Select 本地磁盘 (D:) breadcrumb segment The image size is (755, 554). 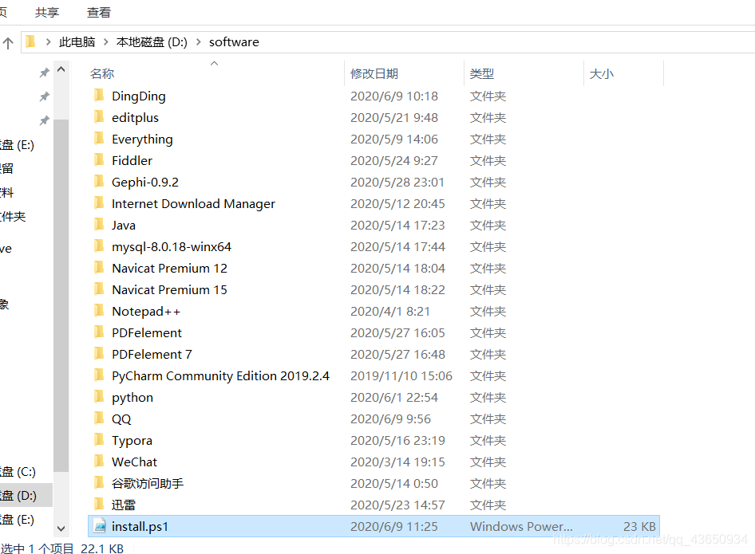click(x=152, y=42)
